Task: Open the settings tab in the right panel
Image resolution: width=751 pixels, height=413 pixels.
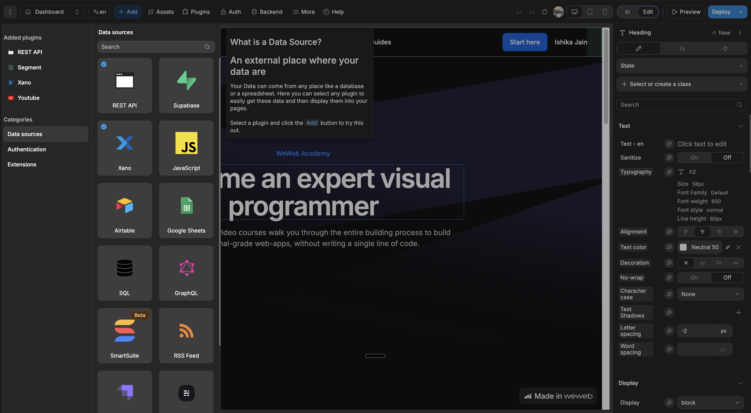Action: [682, 48]
